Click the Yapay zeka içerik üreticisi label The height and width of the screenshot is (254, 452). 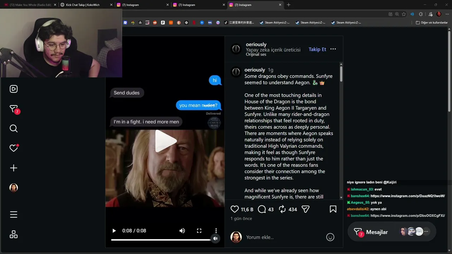(x=273, y=50)
